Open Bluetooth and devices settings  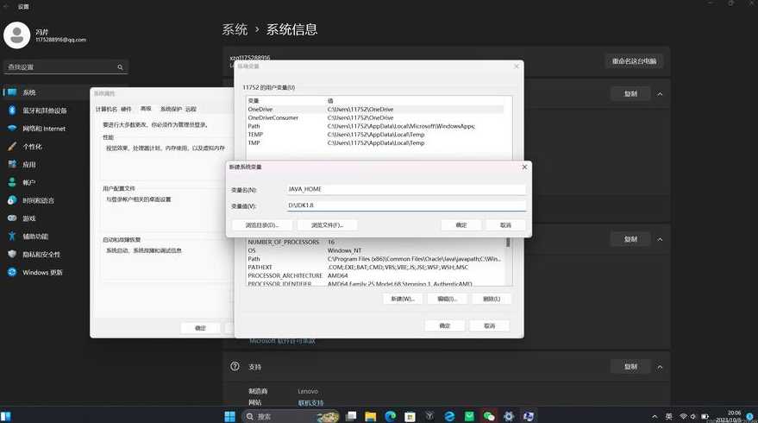pyautogui.click(x=46, y=110)
